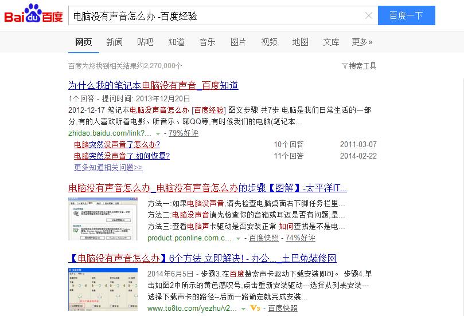Viewport: 464px width, 316px height.
Task: Click the snippet line starting 方法一
Action: click(x=246, y=203)
